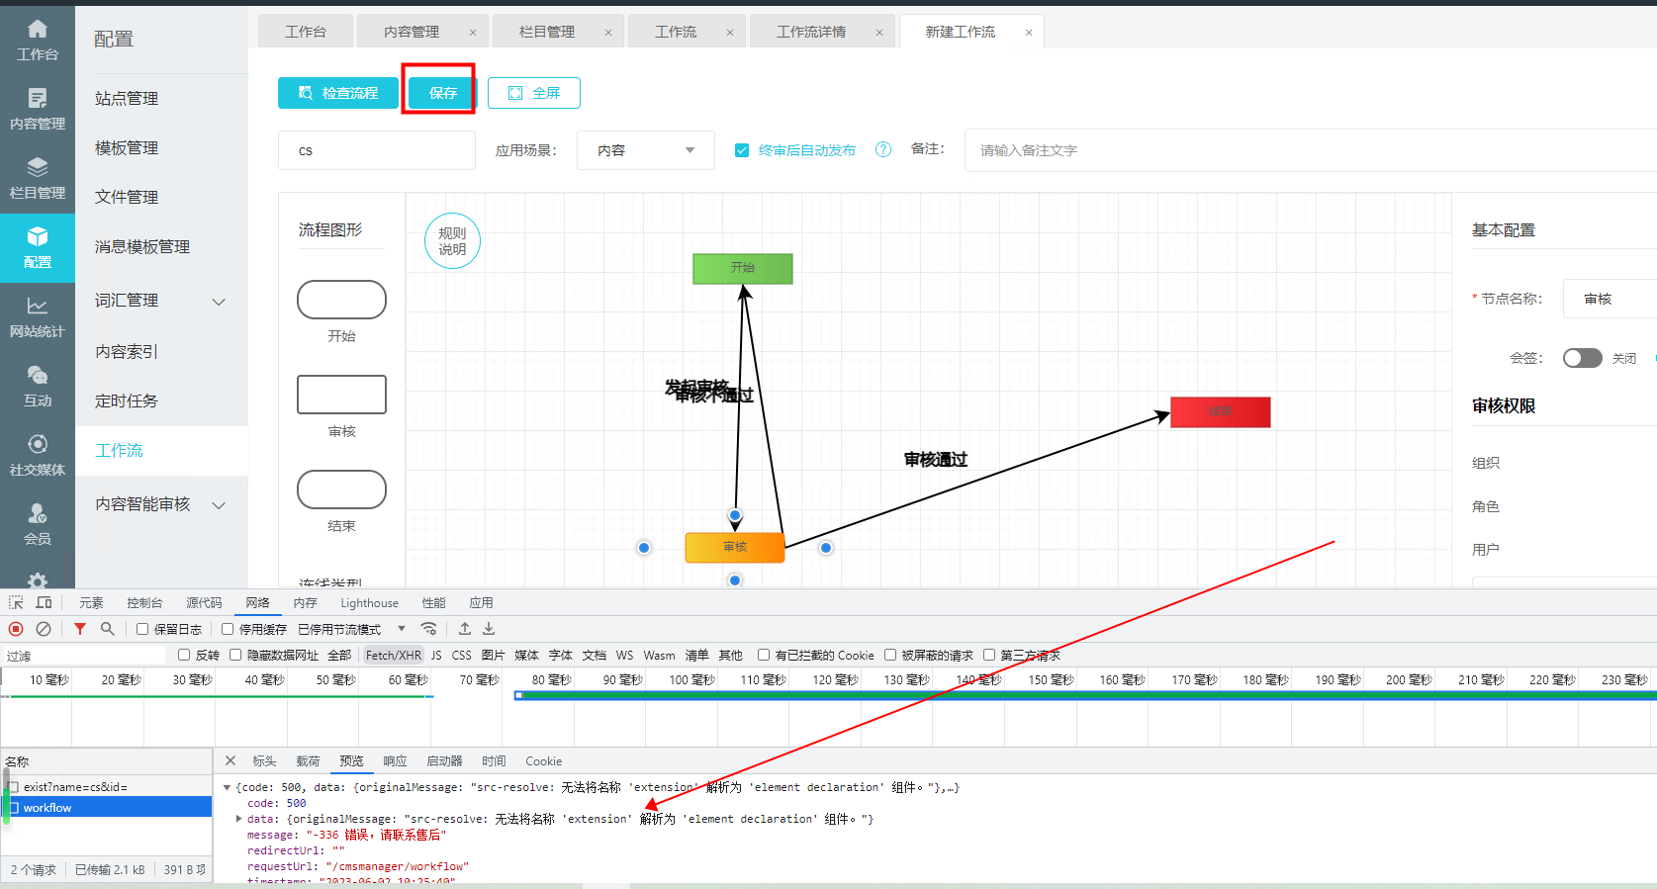Toggle the 会签 switch
The image size is (1657, 889).
(1582, 358)
